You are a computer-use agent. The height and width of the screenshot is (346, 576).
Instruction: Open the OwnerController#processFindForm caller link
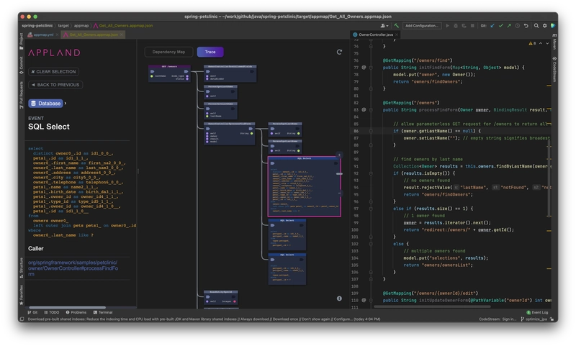[73, 268]
